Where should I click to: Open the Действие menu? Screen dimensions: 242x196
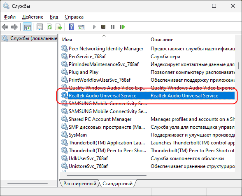33,17
